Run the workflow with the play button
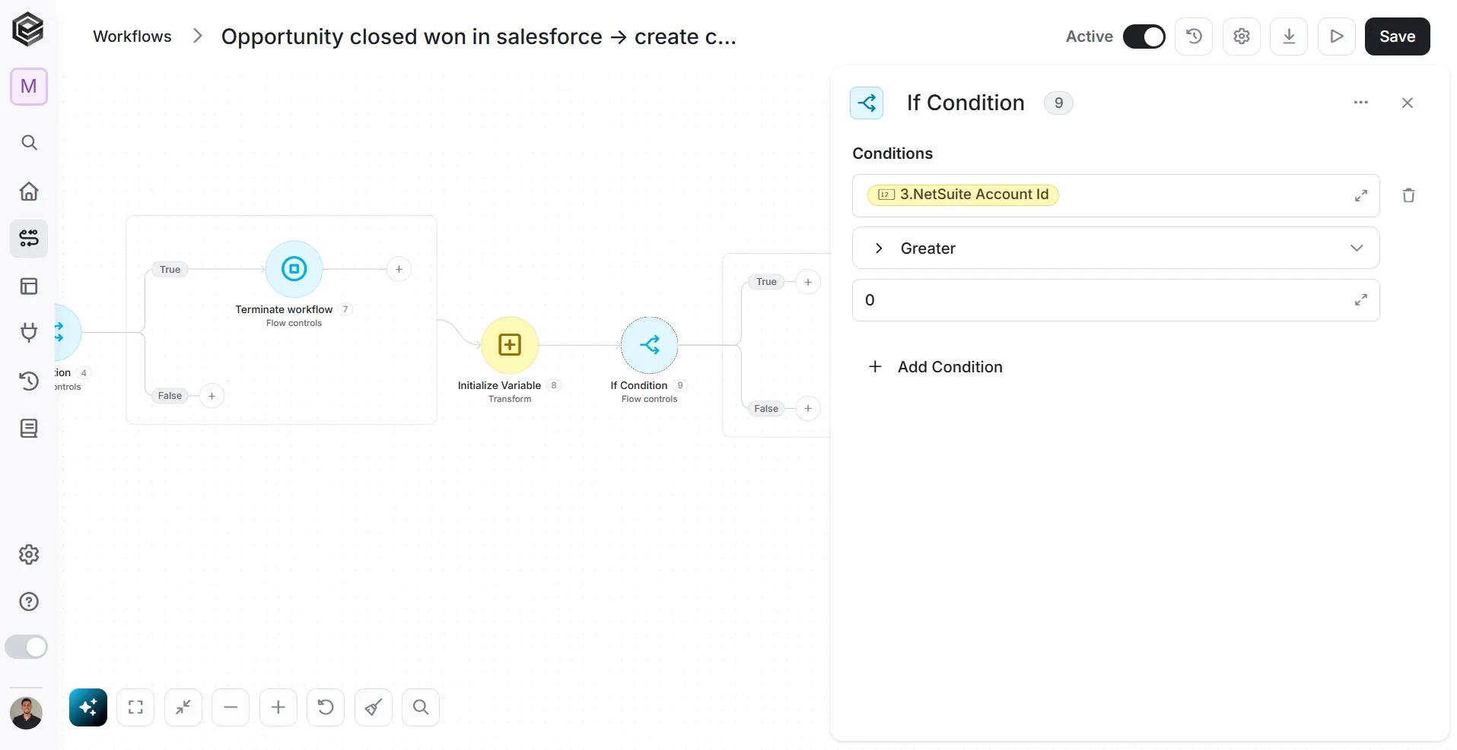Image resolution: width=1457 pixels, height=750 pixels. pyautogui.click(x=1337, y=36)
